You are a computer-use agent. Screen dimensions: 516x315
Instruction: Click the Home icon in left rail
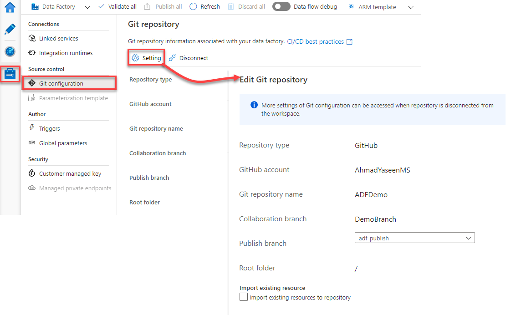point(10,7)
